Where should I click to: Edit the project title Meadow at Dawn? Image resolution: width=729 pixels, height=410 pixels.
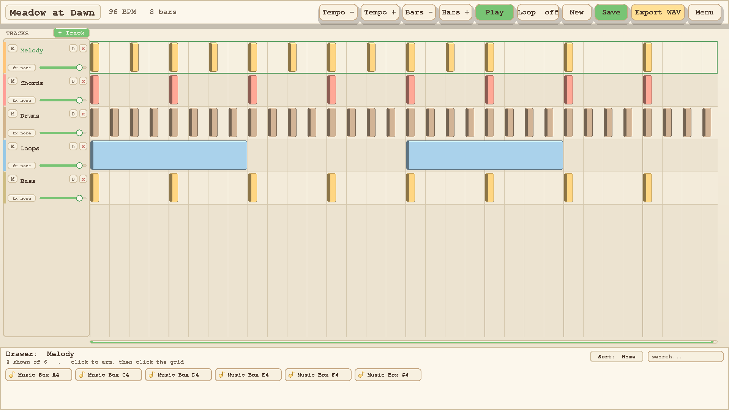53,13
